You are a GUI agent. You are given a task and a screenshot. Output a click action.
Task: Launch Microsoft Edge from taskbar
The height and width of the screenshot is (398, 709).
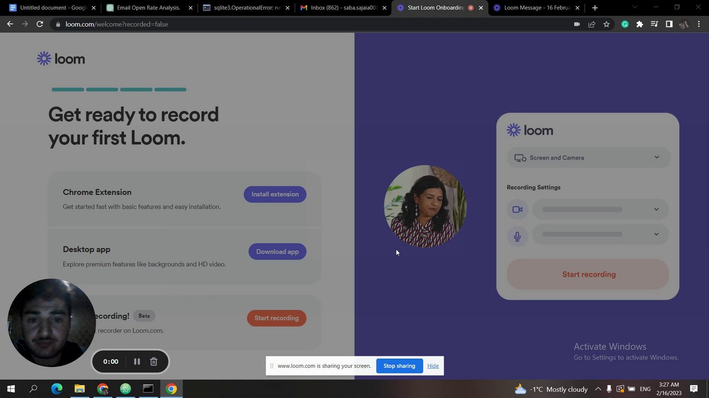click(x=56, y=389)
